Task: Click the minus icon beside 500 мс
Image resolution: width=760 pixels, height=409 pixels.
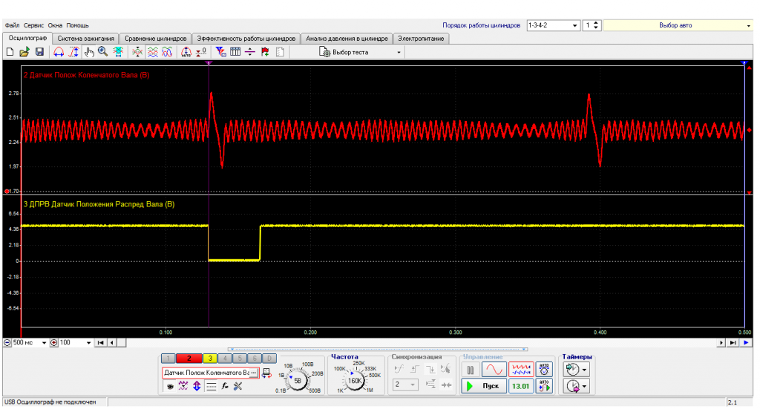Action: [x=7, y=343]
